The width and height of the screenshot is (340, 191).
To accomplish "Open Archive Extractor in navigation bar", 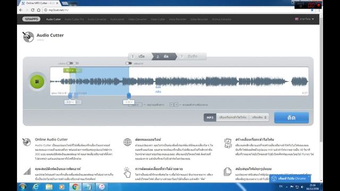I will tap(222, 19).
